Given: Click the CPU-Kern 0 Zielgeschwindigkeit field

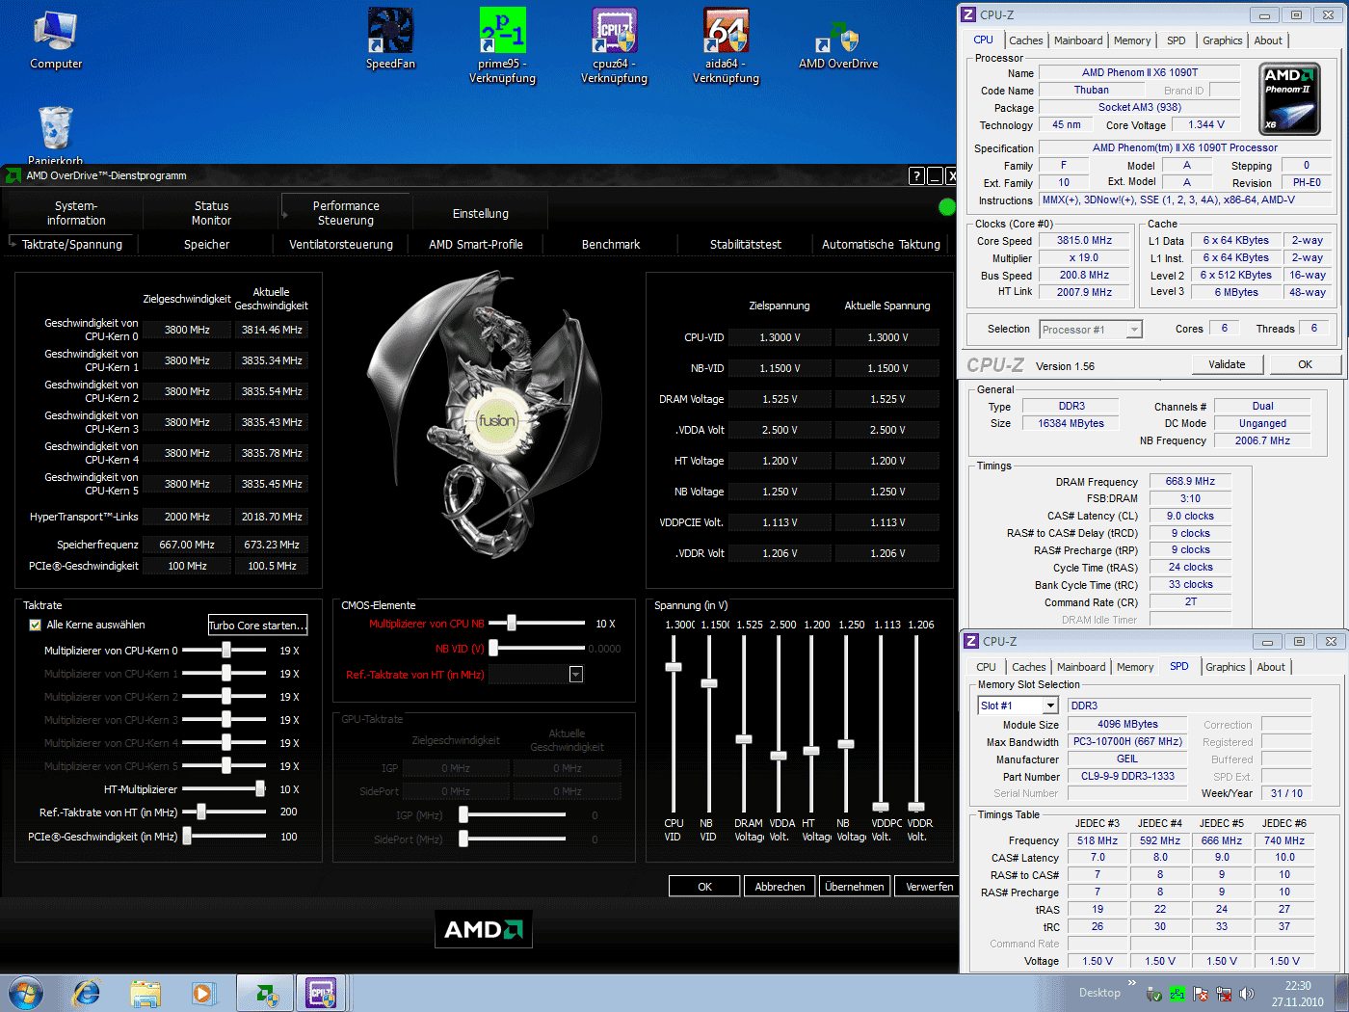Looking at the screenshot, I should 187,330.
